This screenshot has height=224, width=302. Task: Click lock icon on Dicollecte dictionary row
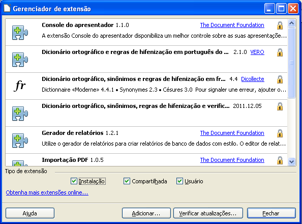point(280,79)
